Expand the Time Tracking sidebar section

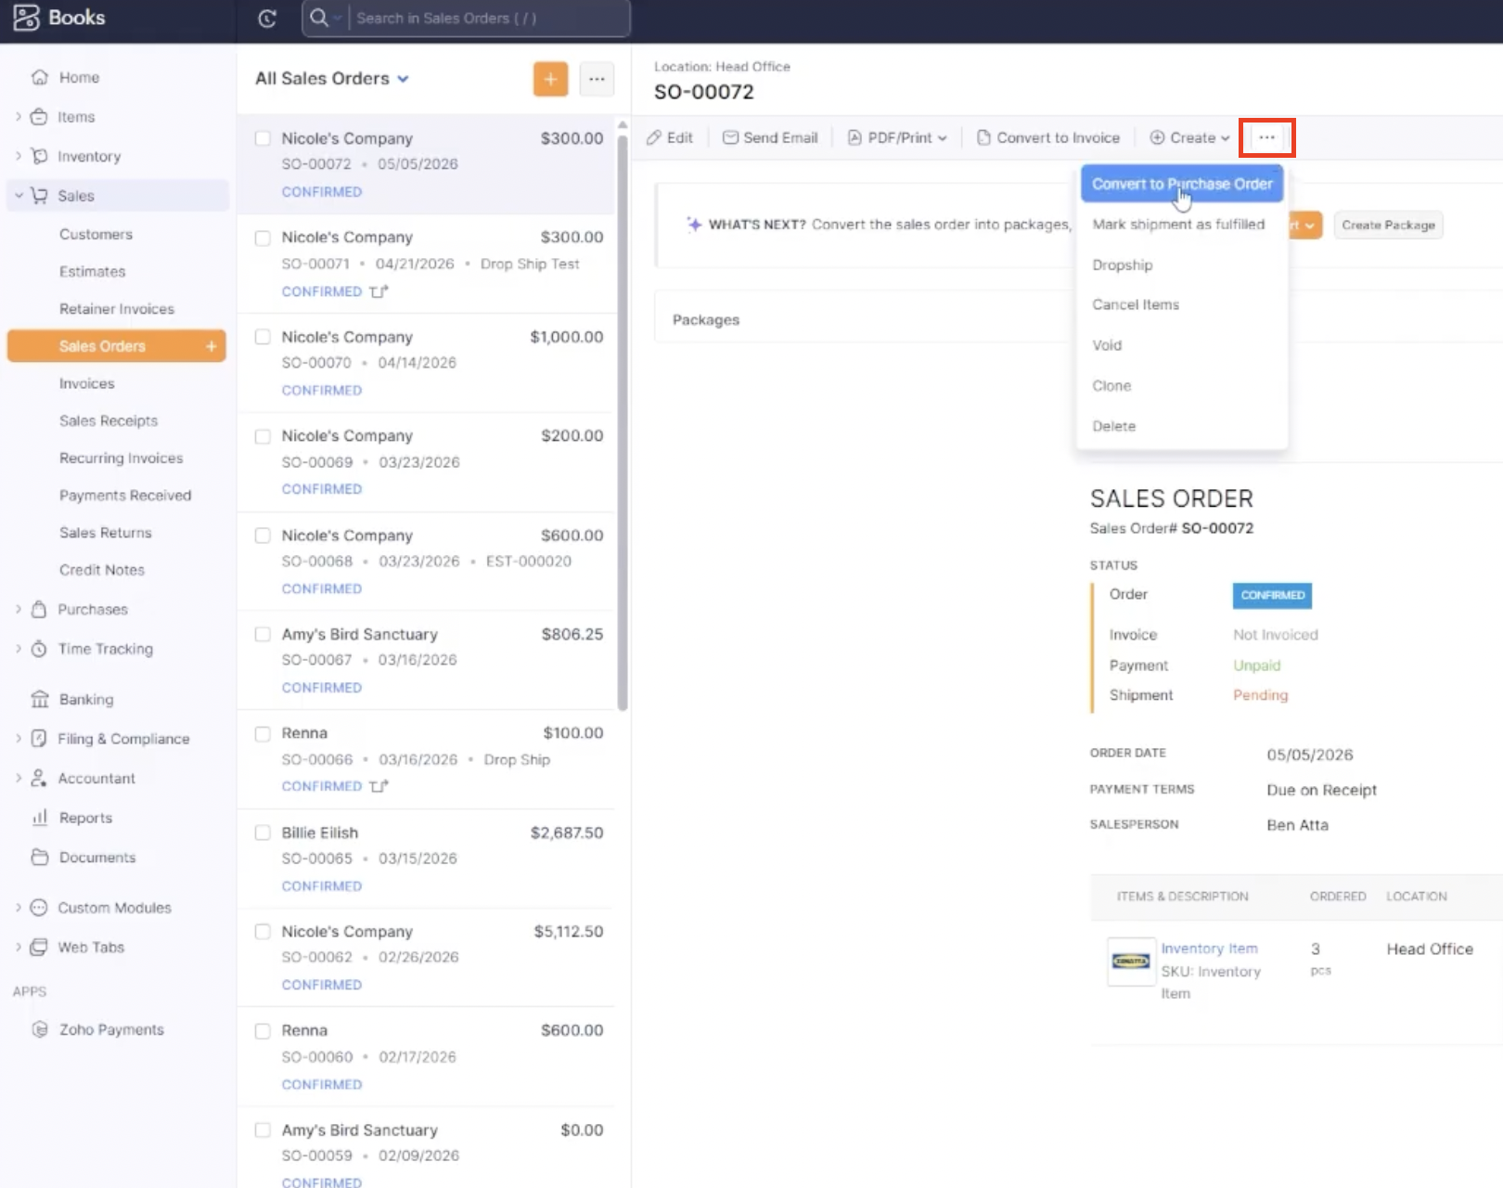pos(18,649)
